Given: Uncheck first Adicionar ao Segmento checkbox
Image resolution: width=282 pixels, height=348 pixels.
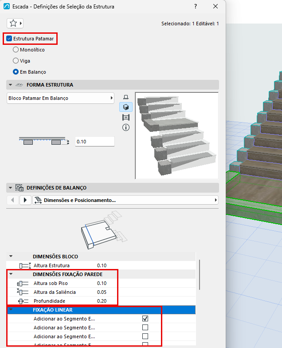Looking at the screenshot, I should pyautogui.click(x=145, y=319).
